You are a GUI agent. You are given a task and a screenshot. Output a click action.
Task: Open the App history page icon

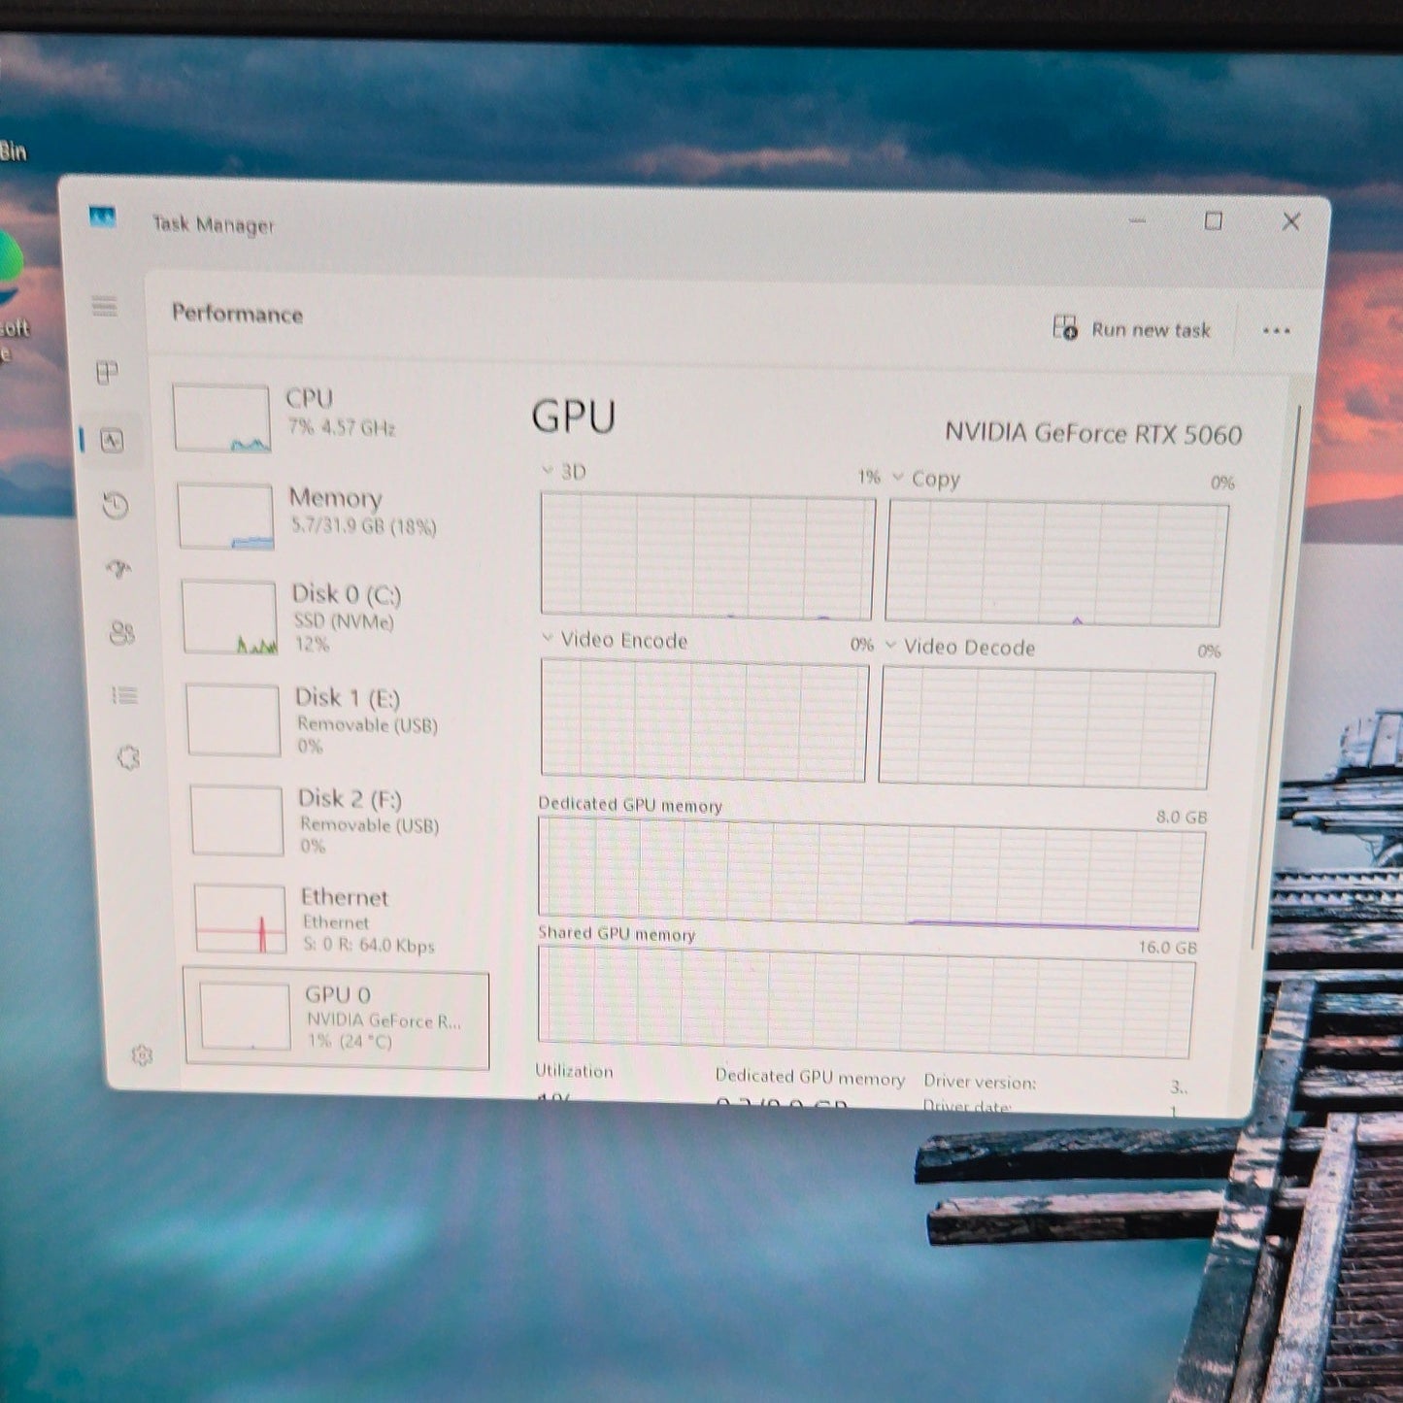pos(116,505)
